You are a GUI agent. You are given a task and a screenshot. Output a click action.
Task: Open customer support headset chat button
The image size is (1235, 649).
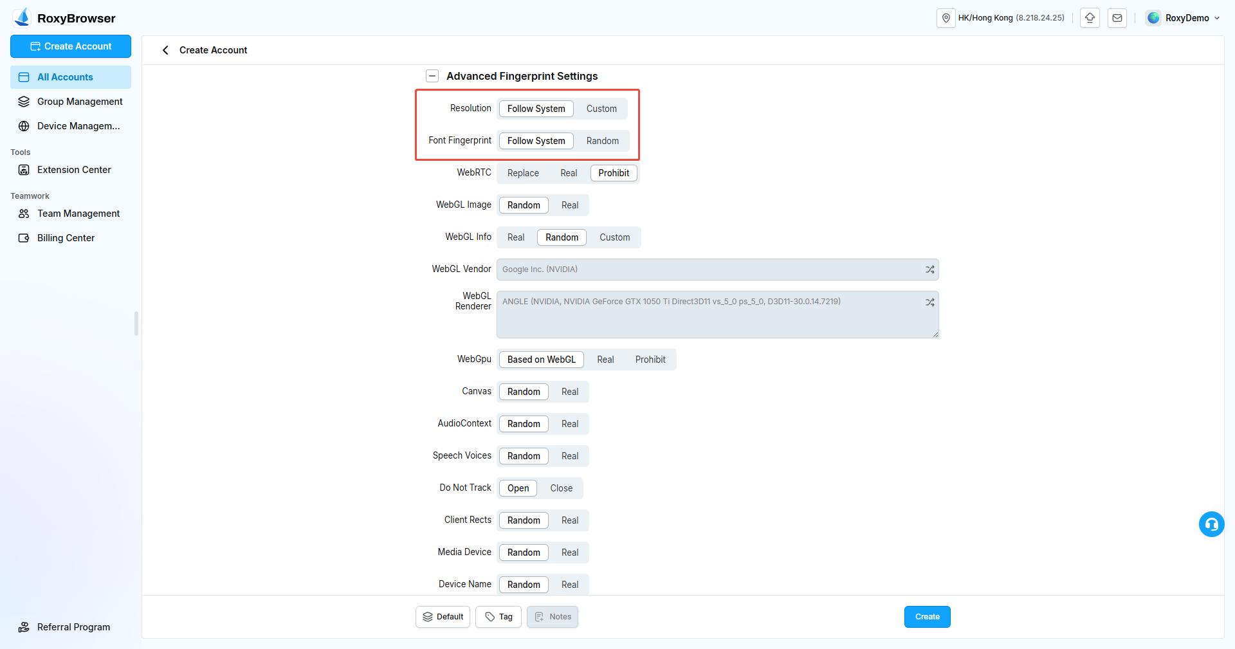(x=1211, y=524)
